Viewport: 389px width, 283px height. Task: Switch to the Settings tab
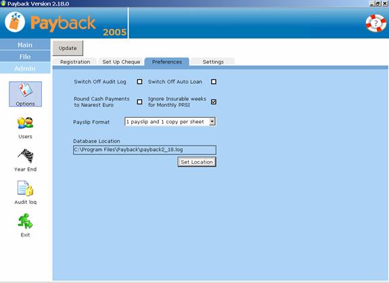point(213,62)
